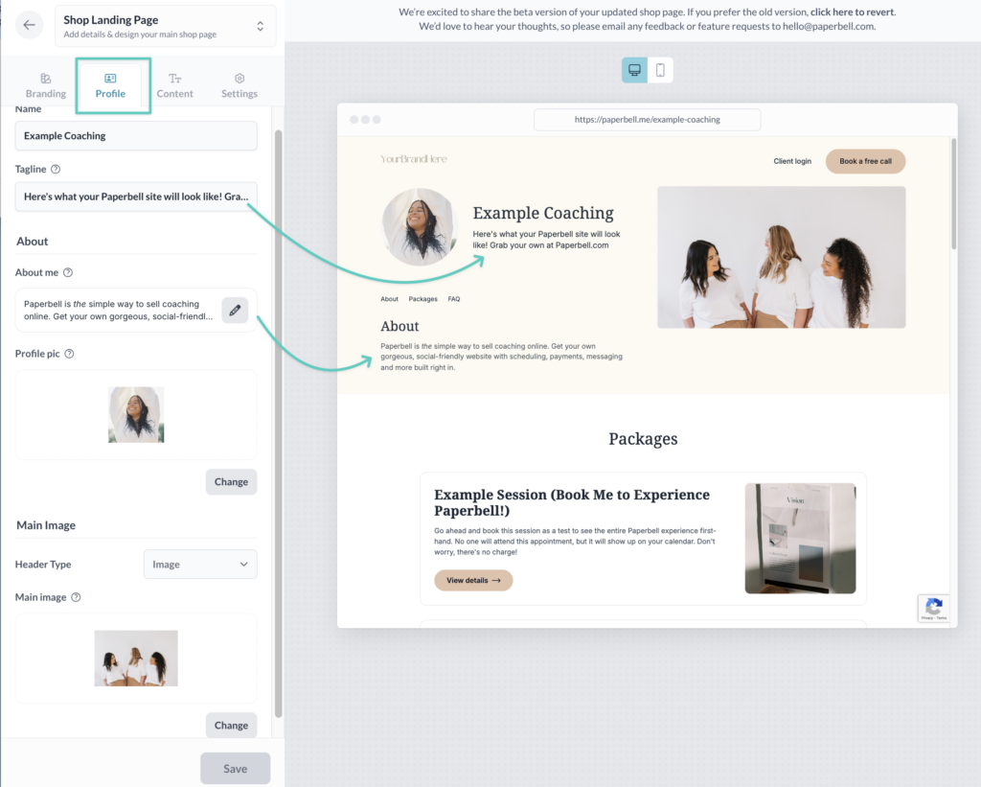Click Change button under profile pic
The image size is (981, 787).
(231, 482)
